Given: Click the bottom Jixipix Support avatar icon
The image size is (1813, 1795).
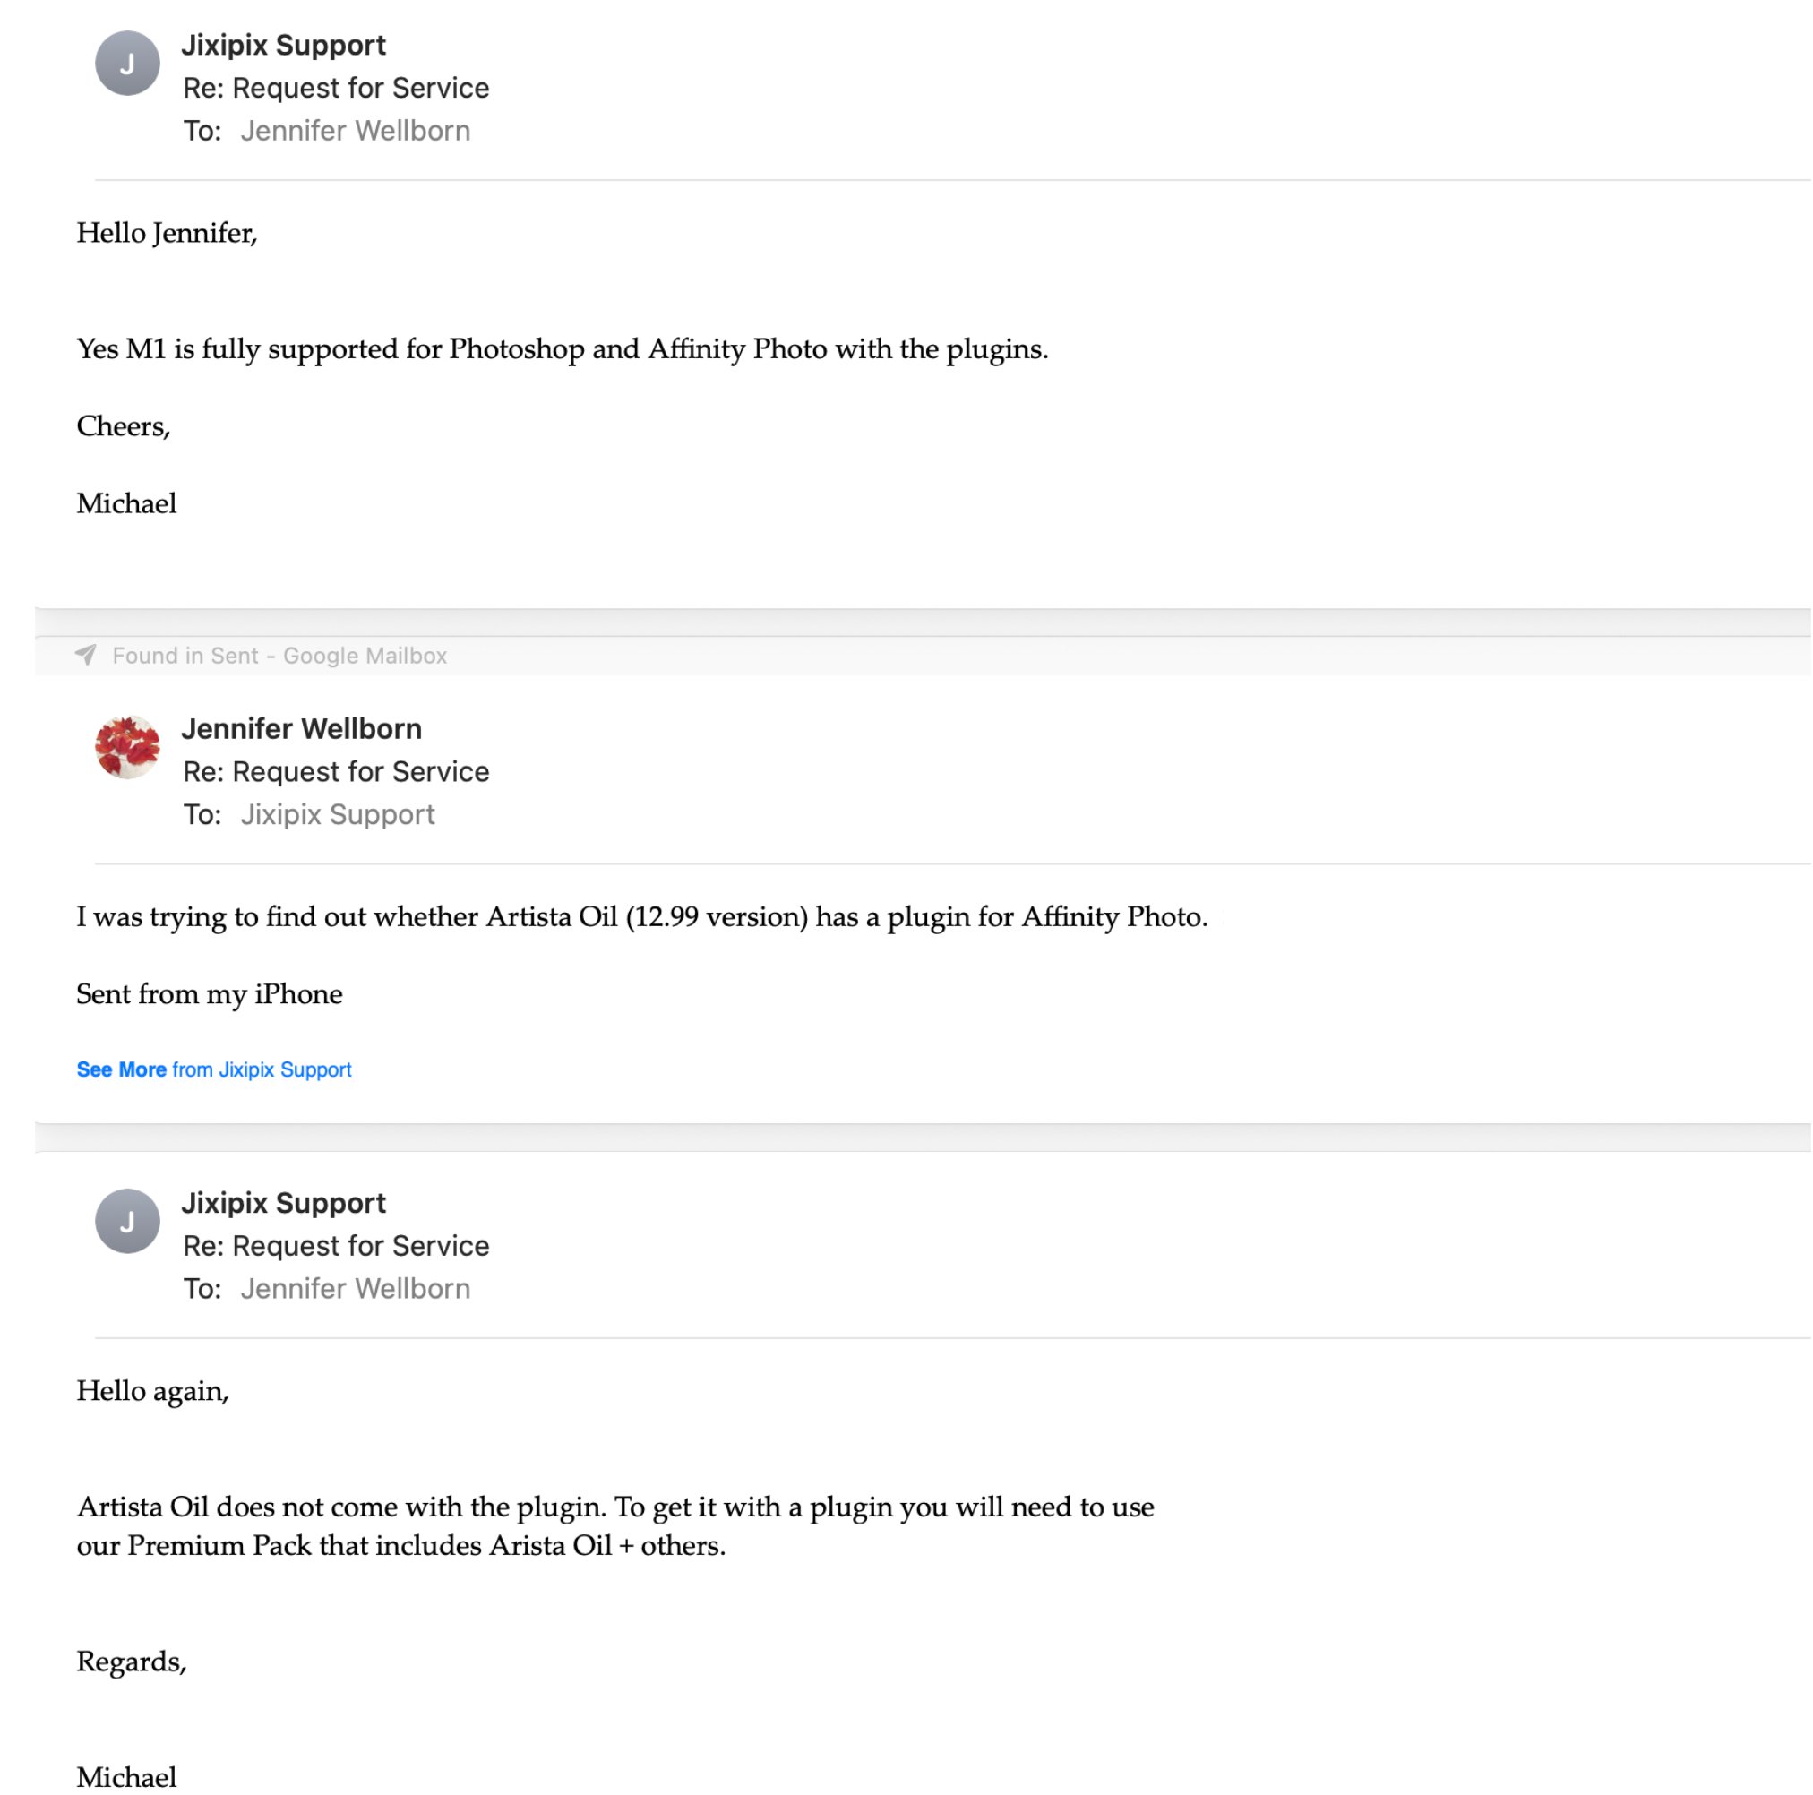Looking at the screenshot, I should [x=127, y=1221].
